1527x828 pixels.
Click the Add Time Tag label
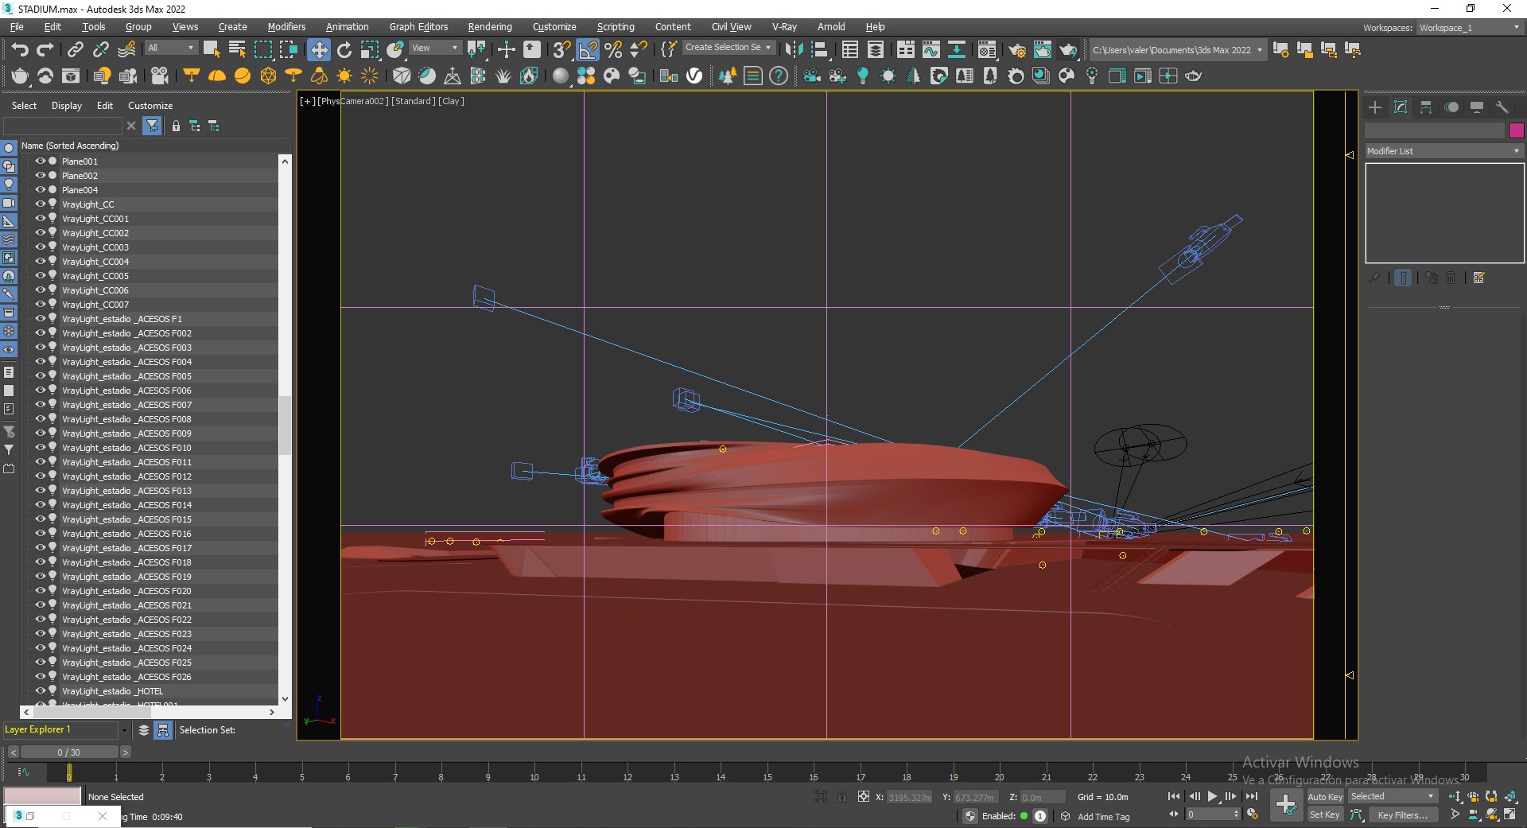click(1104, 817)
